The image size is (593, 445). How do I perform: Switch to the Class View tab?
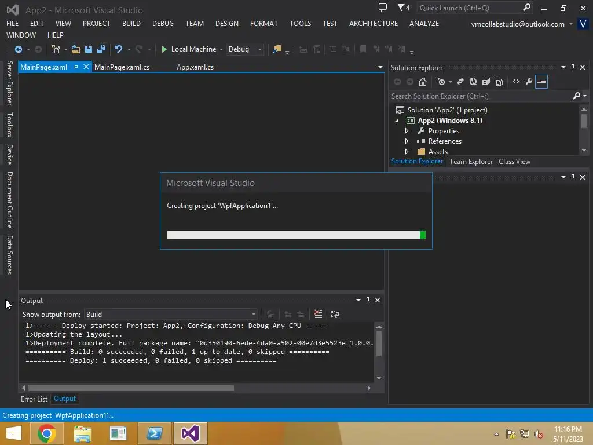click(514, 162)
